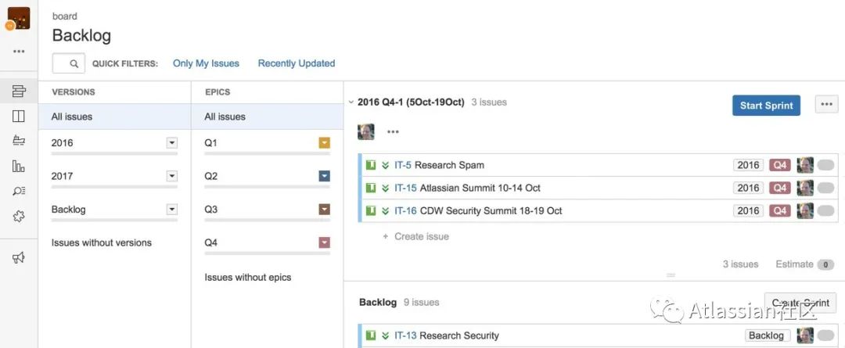Select the Backlog icon in the sidebar
The image size is (845, 348).
pos(19,91)
